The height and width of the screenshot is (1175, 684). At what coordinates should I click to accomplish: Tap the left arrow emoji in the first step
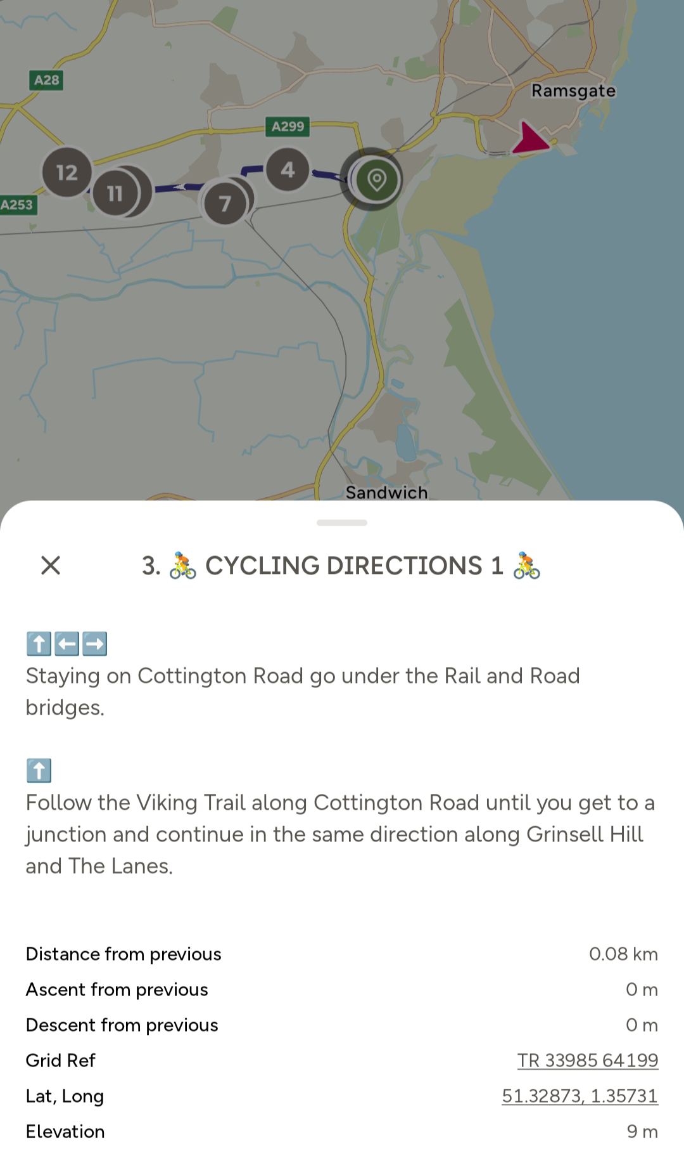tap(66, 644)
